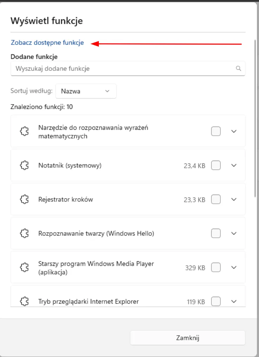Click the Wyszukaj dodane funkcje search field

click(x=123, y=68)
